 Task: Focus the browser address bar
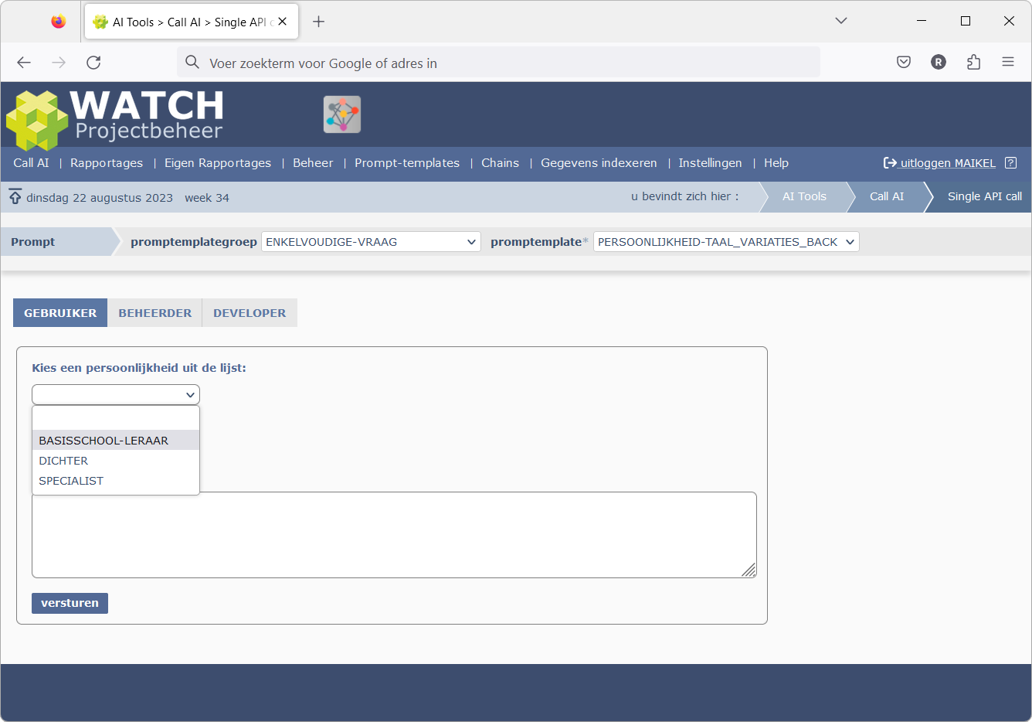click(498, 63)
